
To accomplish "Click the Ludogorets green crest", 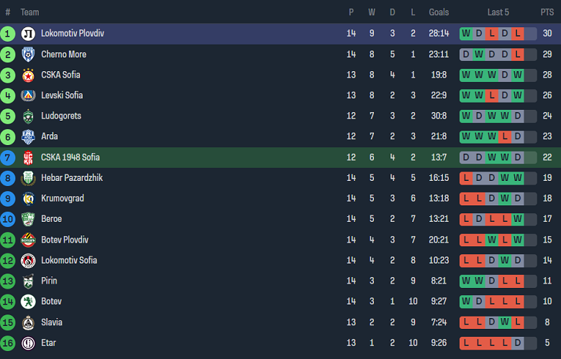I will tap(28, 116).
